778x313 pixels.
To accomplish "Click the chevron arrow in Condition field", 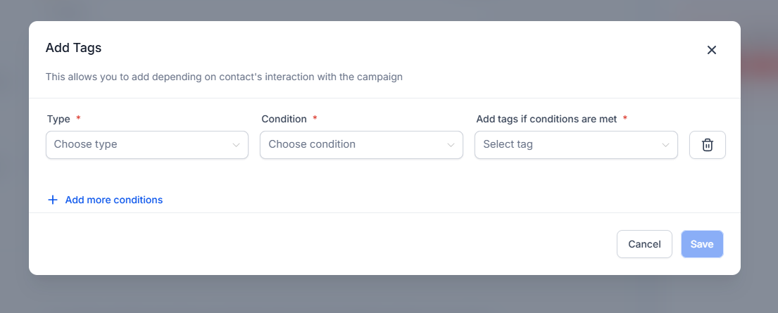I will (x=451, y=145).
